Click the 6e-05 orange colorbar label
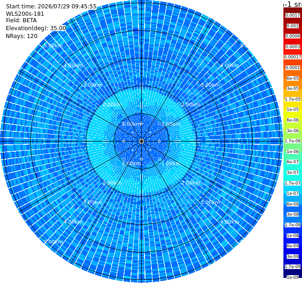The height and width of the screenshot is (283, 302). [x=293, y=78]
